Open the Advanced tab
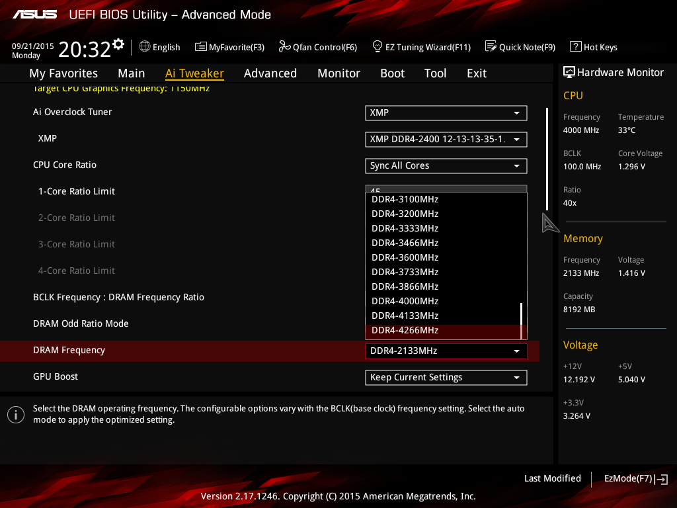The image size is (677, 508). coord(270,73)
